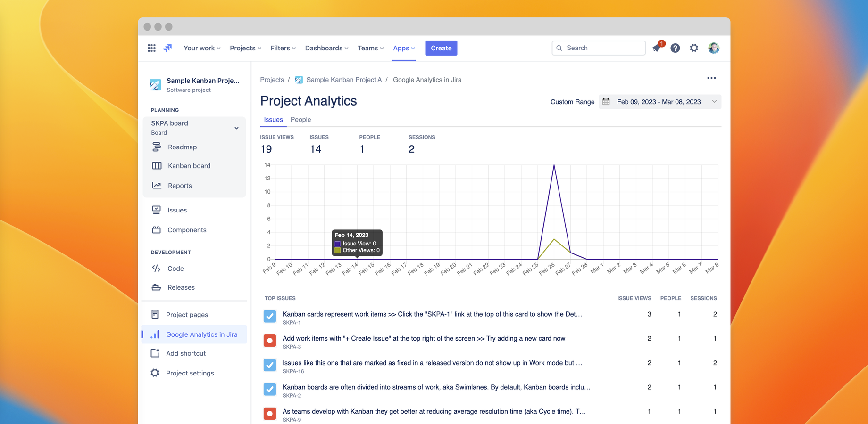Click the Sample Kanban Project A breadcrumb link

pos(344,80)
